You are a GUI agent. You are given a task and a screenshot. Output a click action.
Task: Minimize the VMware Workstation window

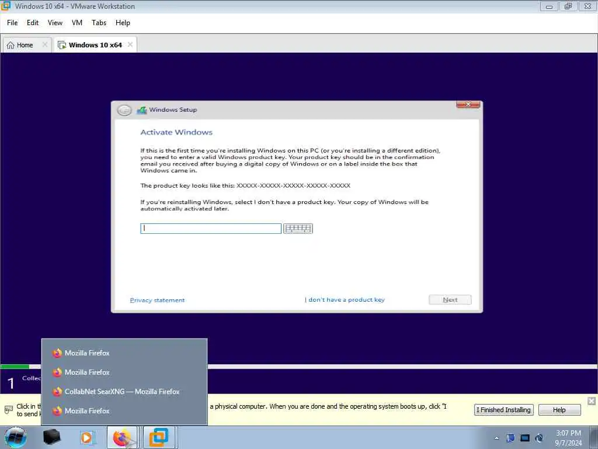click(x=549, y=6)
